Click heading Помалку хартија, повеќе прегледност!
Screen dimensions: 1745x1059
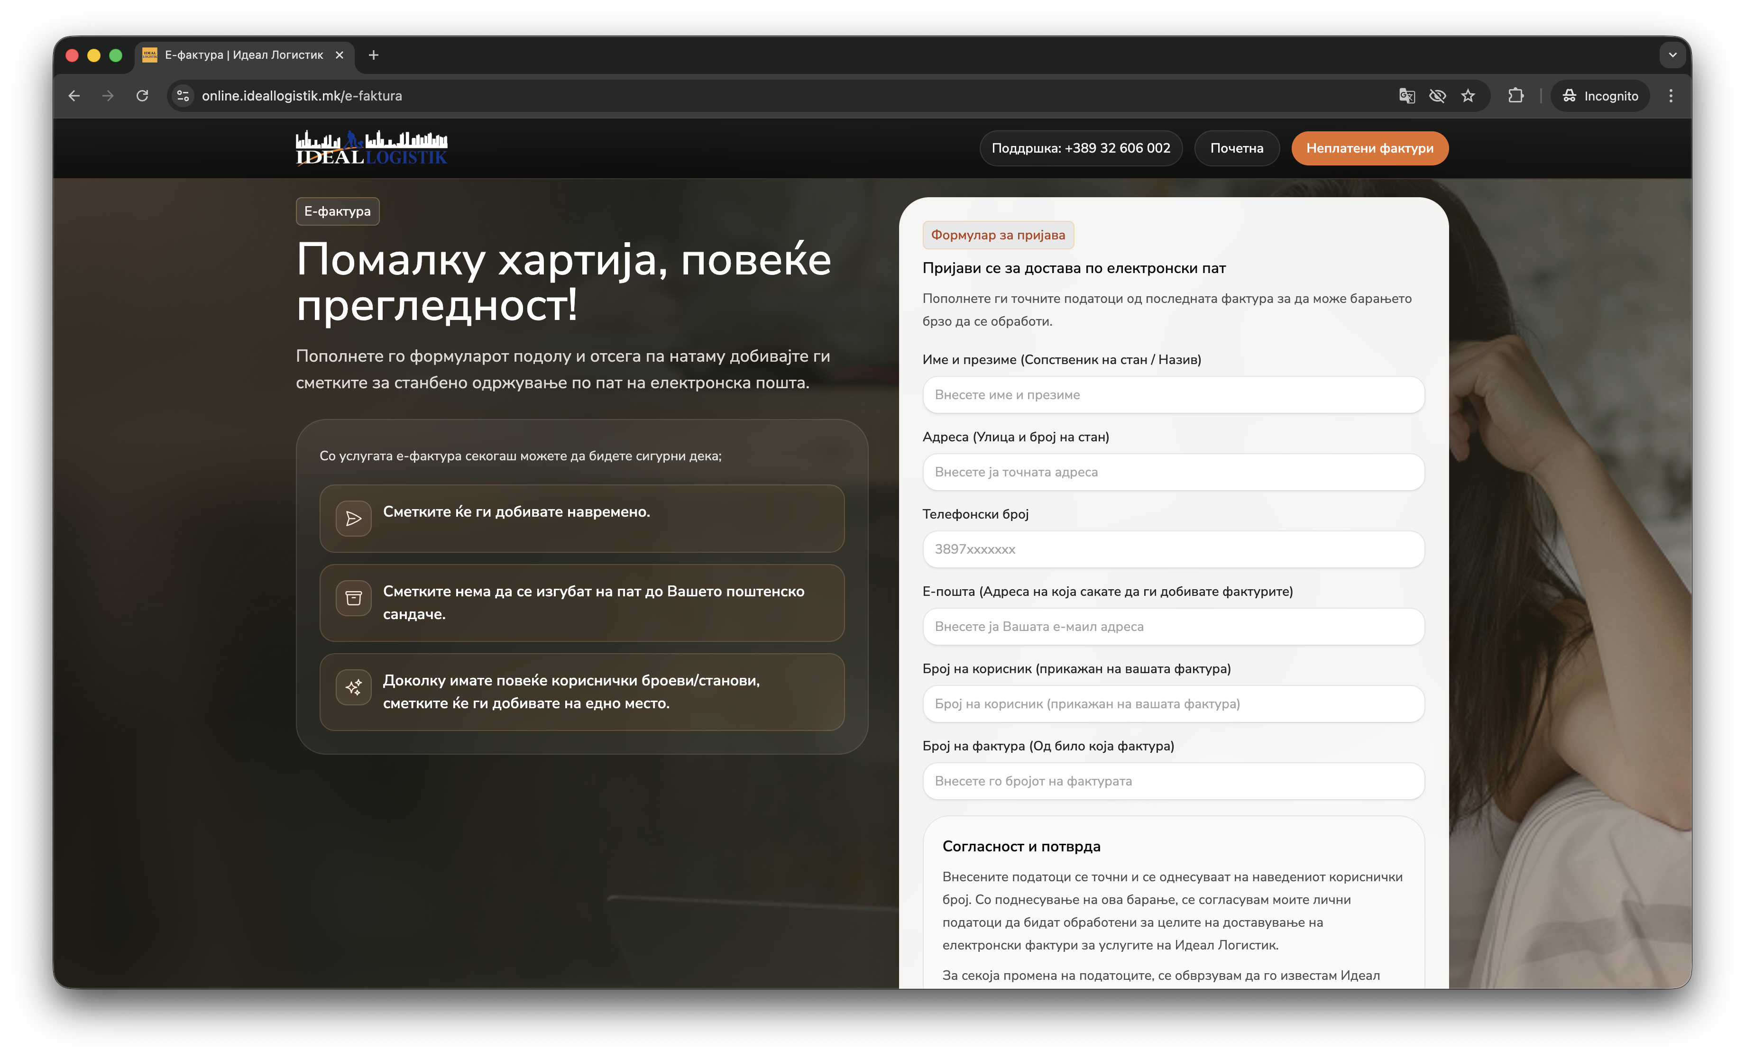pos(563,283)
